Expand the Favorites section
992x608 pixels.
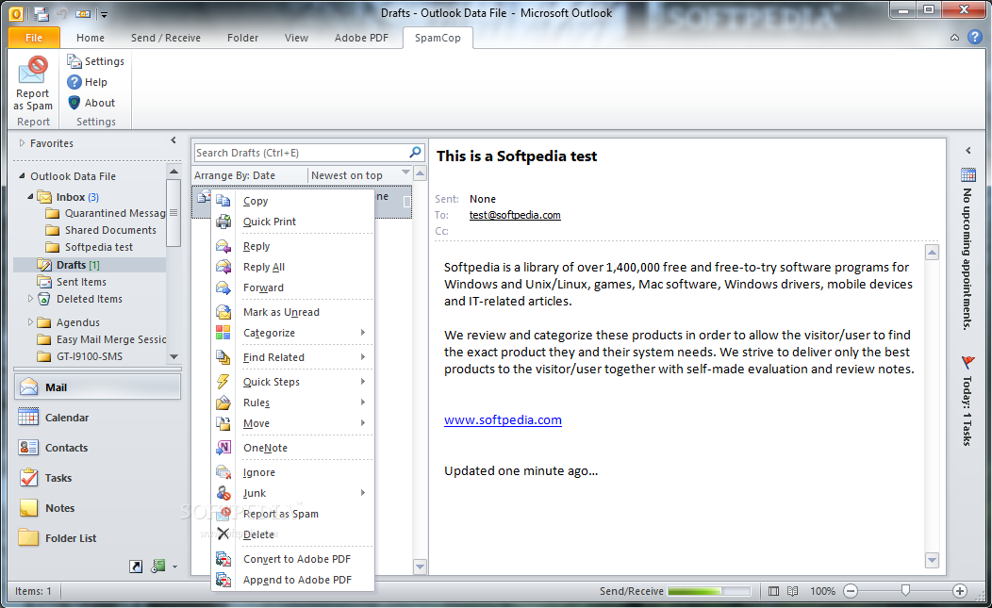click(x=22, y=143)
